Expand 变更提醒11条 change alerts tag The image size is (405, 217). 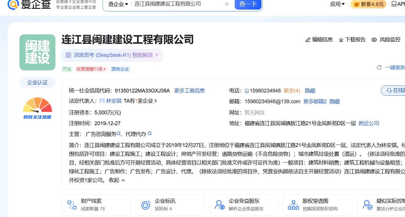pos(91,69)
